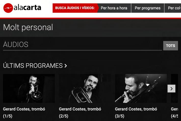Open Gerard Costes, trombó (3/5) title link
Viewport: 181px width, 121px height.
coord(136,112)
